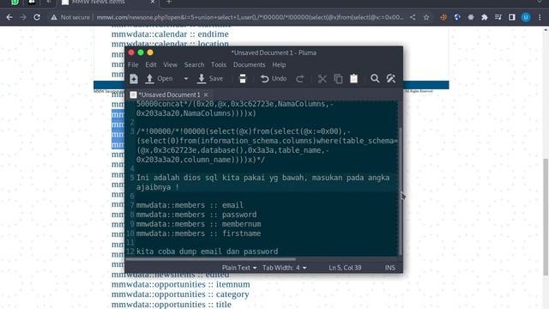This screenshot has height=309, width=549.
Task: Open the Extensions puzzle piece icon
Action: (x=485, y=17)
